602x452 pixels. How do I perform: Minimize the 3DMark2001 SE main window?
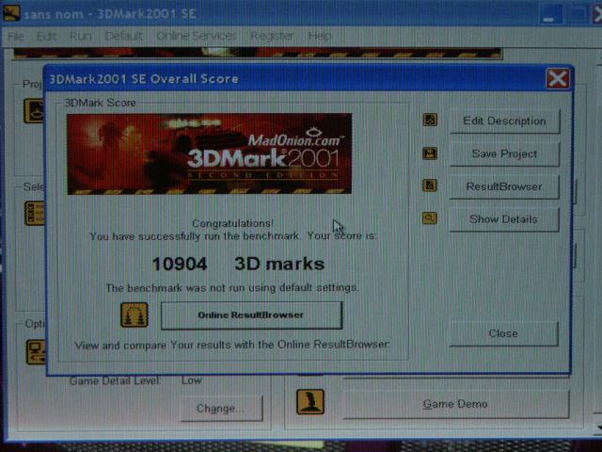point(550,14)
